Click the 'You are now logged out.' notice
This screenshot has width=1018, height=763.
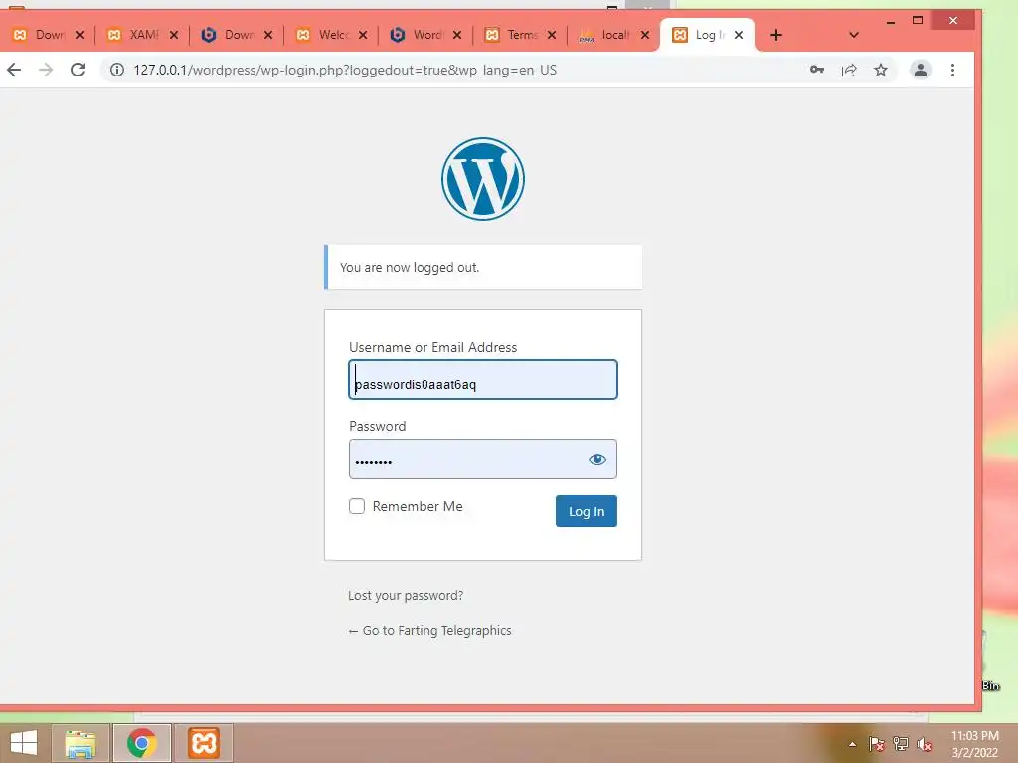point(483,267)
